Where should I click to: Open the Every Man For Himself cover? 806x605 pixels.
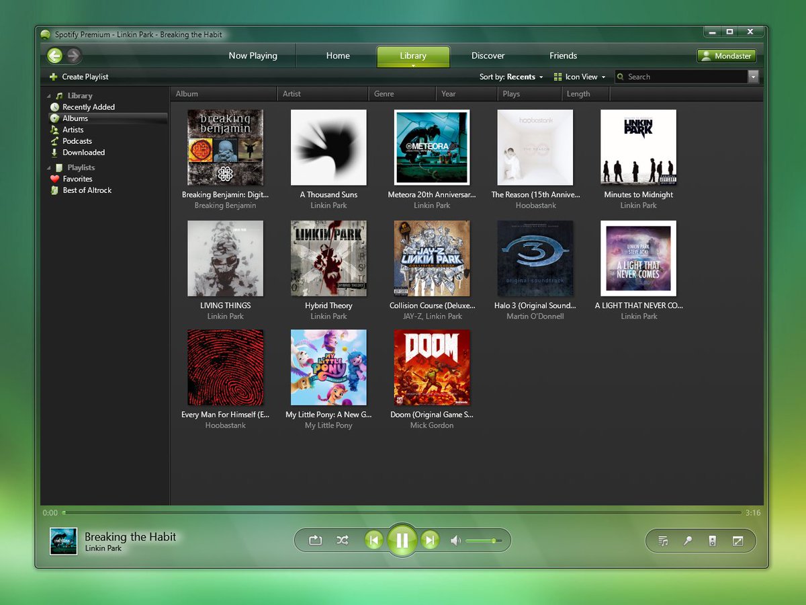click(x=226, y=368)
